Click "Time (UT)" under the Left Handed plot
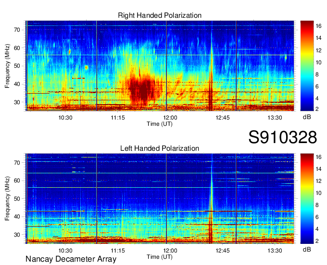The width and height of the screenshot is (327, 265). point(160,257)
